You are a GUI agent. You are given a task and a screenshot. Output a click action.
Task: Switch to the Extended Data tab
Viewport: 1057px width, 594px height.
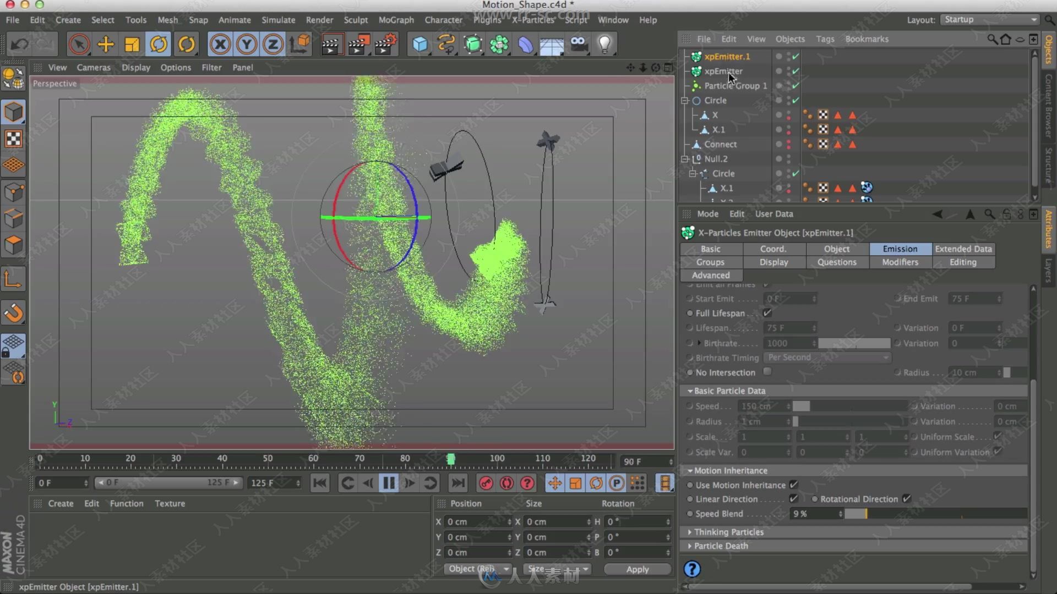pos(963,249)
